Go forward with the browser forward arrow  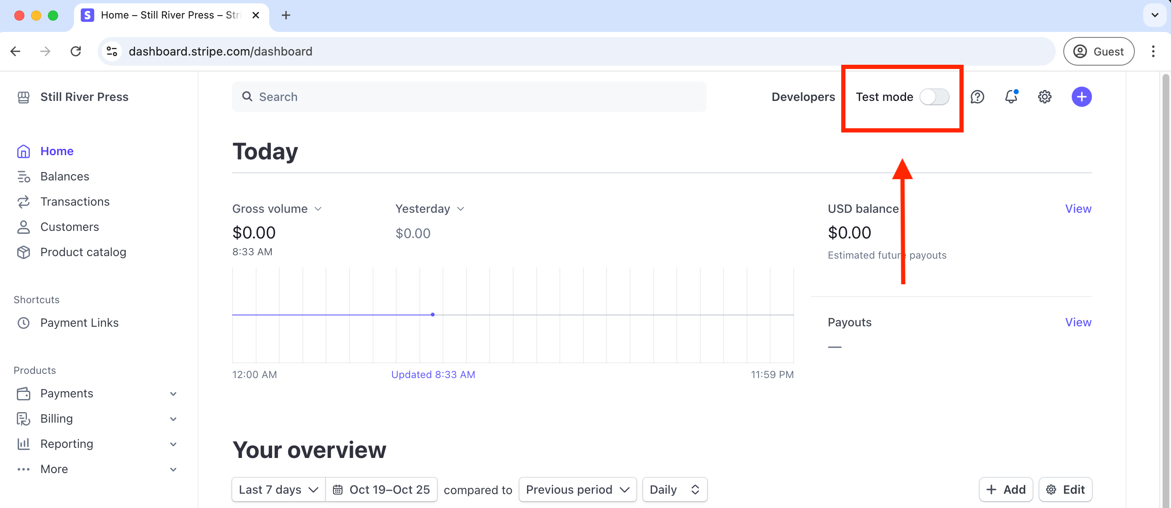45,51
